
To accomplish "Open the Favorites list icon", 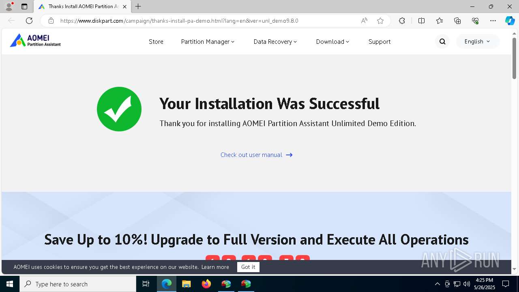I will click(x=440, y=21).
